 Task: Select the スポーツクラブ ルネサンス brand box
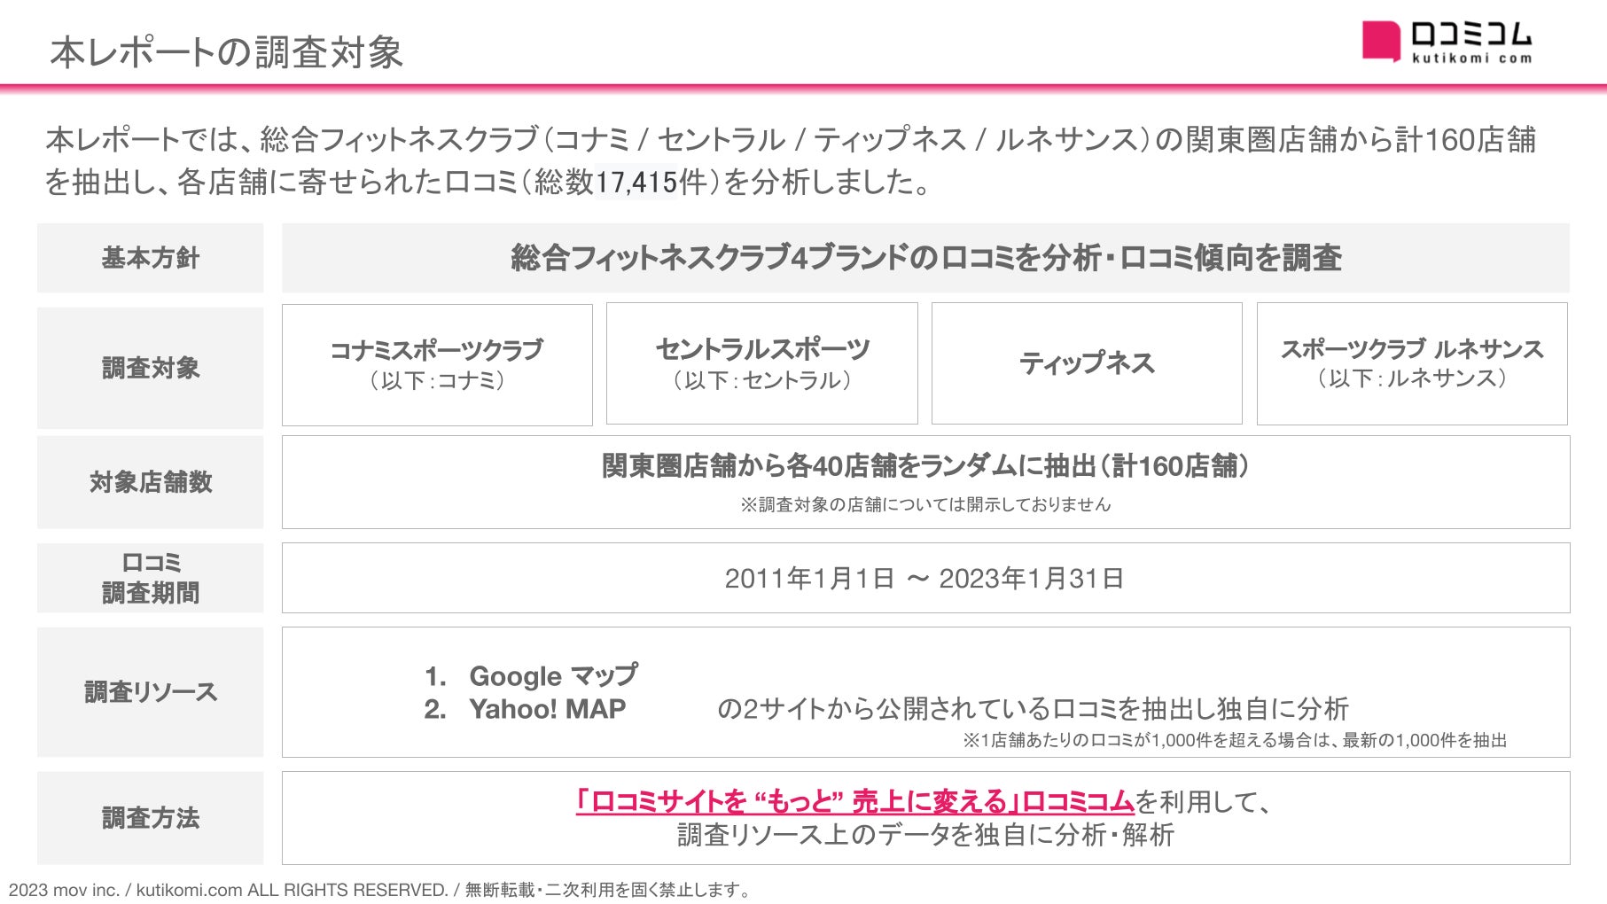point(1412,363)
